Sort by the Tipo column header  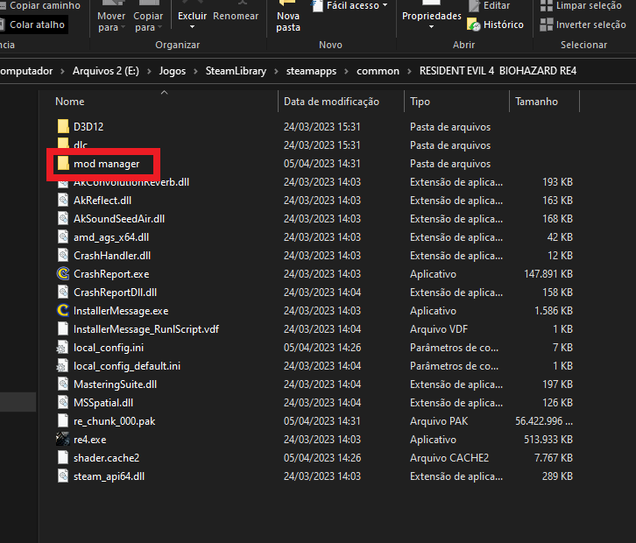(420, 102)
